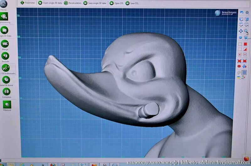Click the gray cloud texture icon
Viewport: 251px width, 166px height.
239,72
